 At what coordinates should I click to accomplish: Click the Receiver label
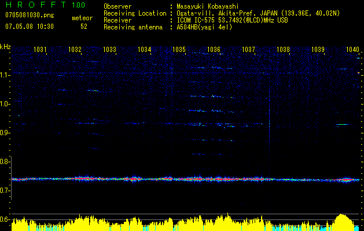pos(117,20)
